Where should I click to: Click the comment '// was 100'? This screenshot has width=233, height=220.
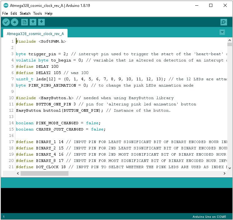click(x=76, y=72)
